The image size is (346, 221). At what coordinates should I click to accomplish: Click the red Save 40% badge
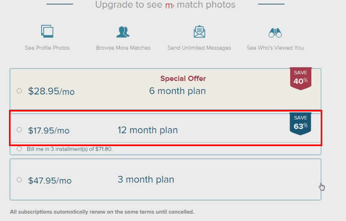click(301, 78)
